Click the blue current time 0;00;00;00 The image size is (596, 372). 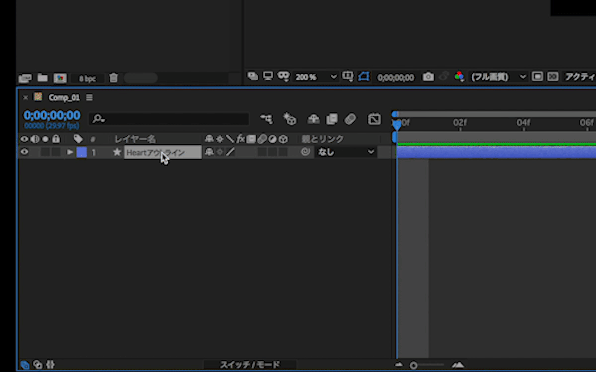(52, 116)
